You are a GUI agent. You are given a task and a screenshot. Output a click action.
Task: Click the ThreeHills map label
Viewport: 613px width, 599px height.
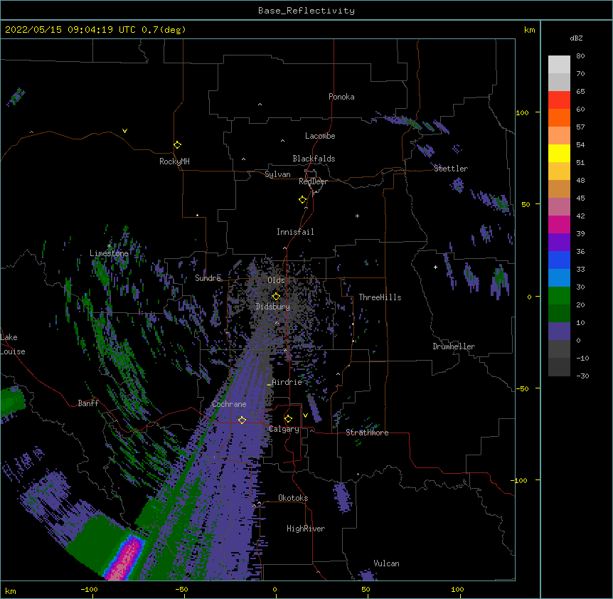click(x=380, y=297)
